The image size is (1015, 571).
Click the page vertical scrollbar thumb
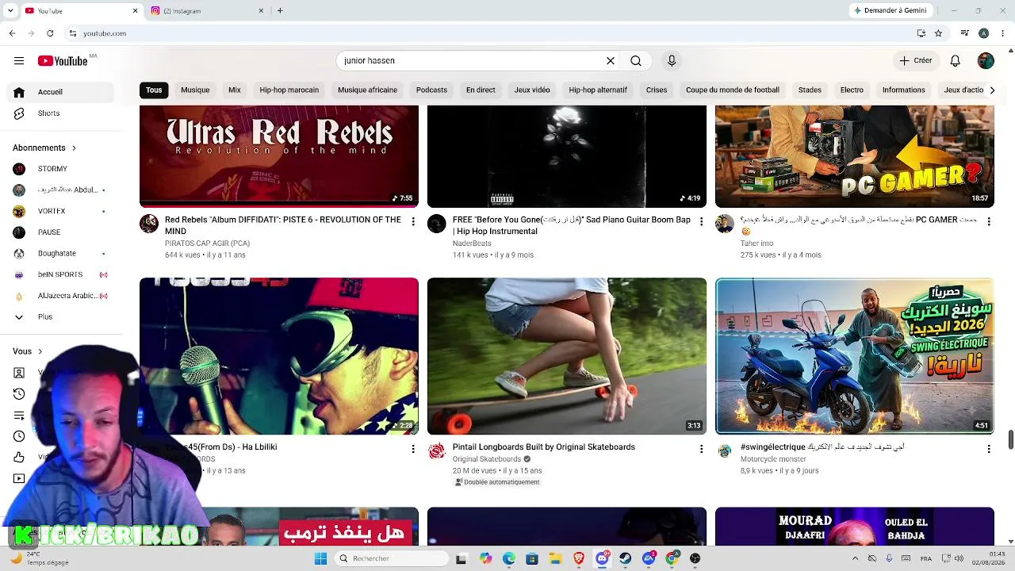pyautogui.click(x=1010, y=439)
